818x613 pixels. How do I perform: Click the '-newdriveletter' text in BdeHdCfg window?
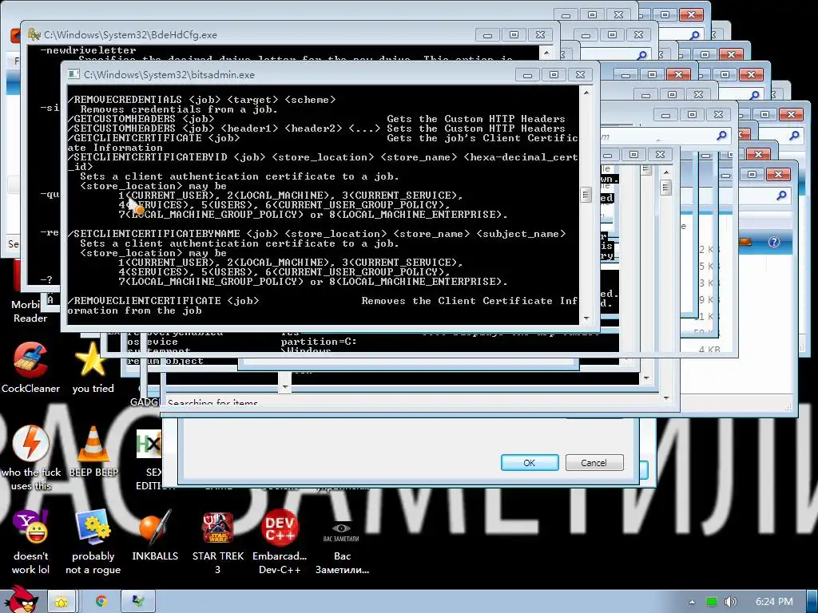88,50
